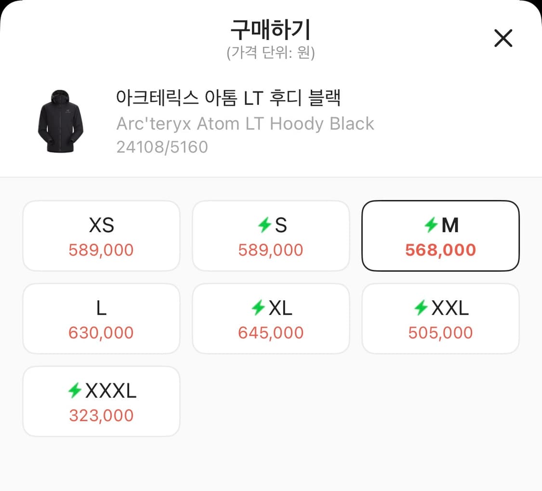542x491 pixels.
Task: Select the S size priced 589,000
Action: (x=271, y=235)
